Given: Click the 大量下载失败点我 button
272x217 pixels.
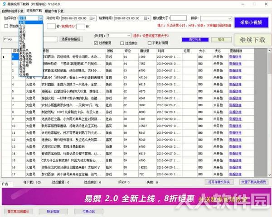Looking at the screenshot, I should click(x=254, y=182).
